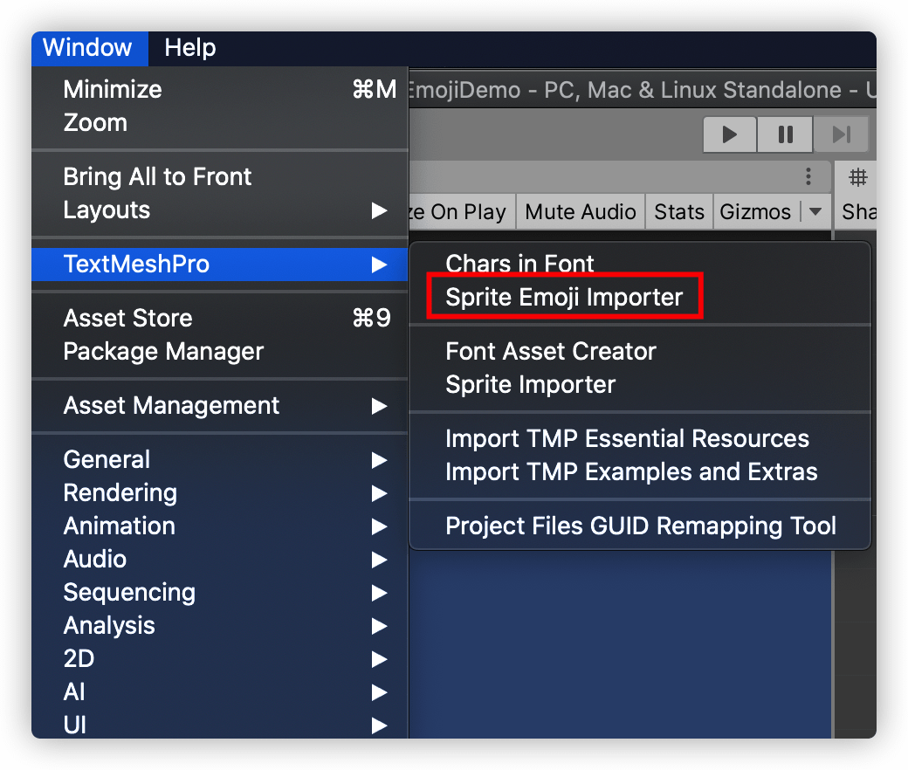
Task: Select Chars in Font
Action: pyautogui.click(x=640, y=264)
